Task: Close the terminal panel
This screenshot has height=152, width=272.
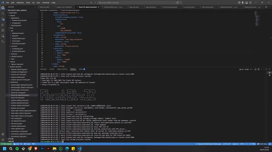Action: pyautogui.click(x=269, y=69)
